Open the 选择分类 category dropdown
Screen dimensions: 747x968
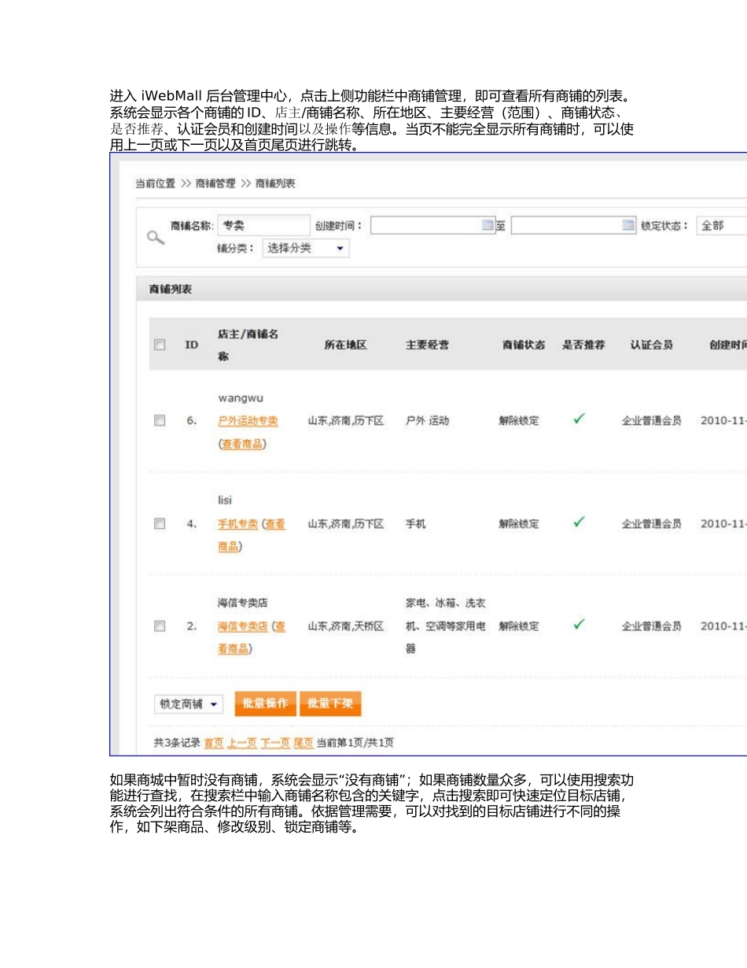(x=306, y=248)
